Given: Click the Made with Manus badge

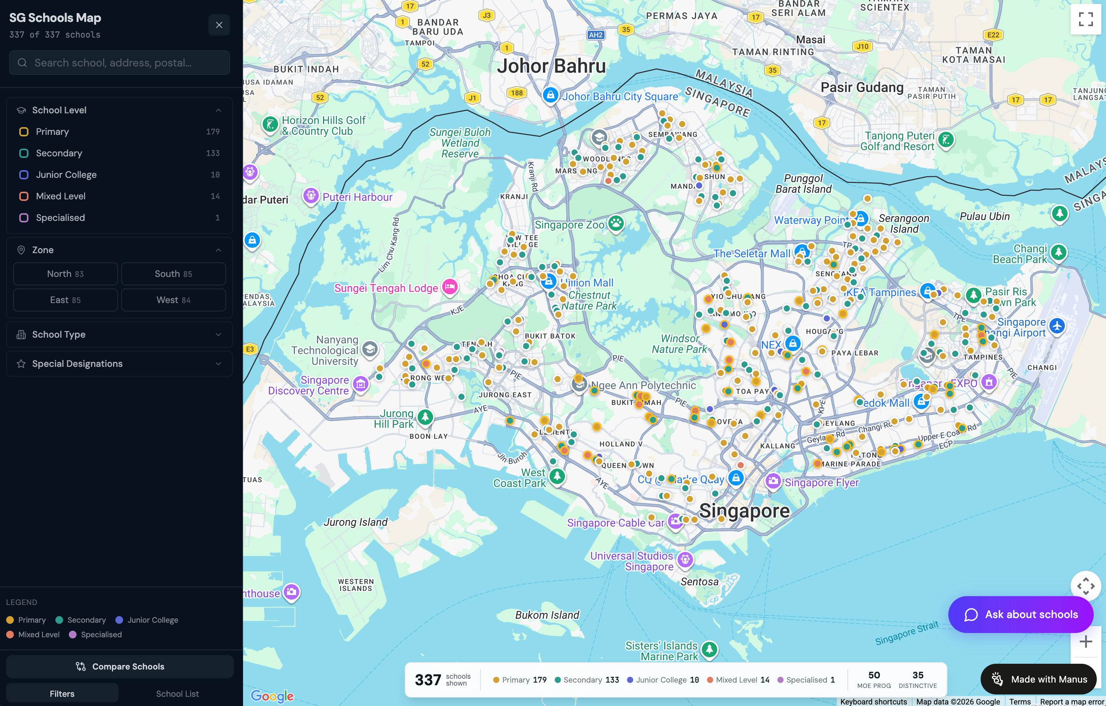Looking at the screenshot, I should click(x=1038, y=679).
